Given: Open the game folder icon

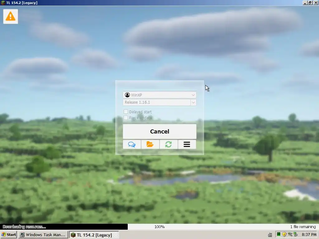Looking at the screenshot, I should (150, 144).
